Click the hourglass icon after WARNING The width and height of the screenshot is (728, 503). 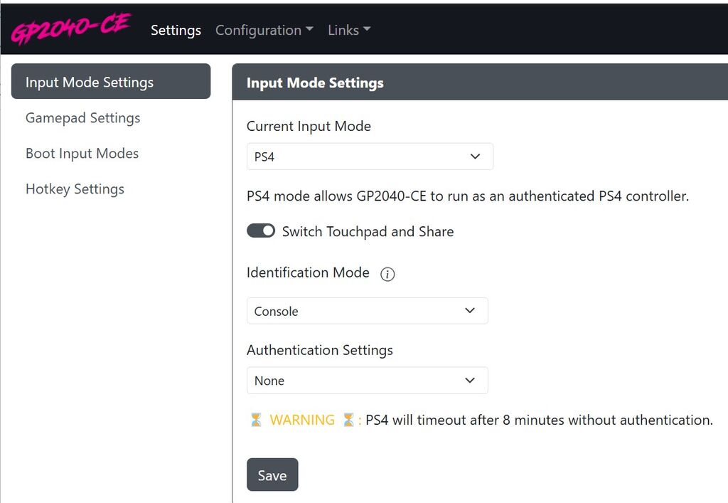(x=348, y=420)
